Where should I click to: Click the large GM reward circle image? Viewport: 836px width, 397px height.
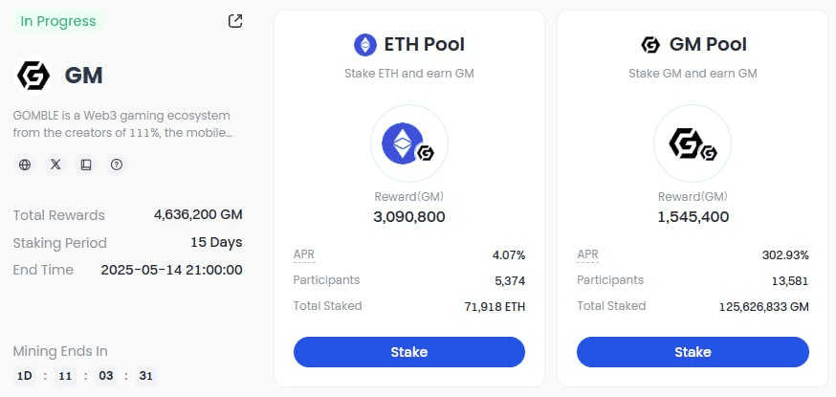click(x=693, y=143)
